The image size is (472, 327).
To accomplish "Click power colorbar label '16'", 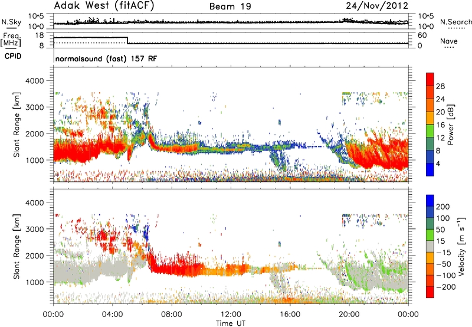I will tap(440, 125).
